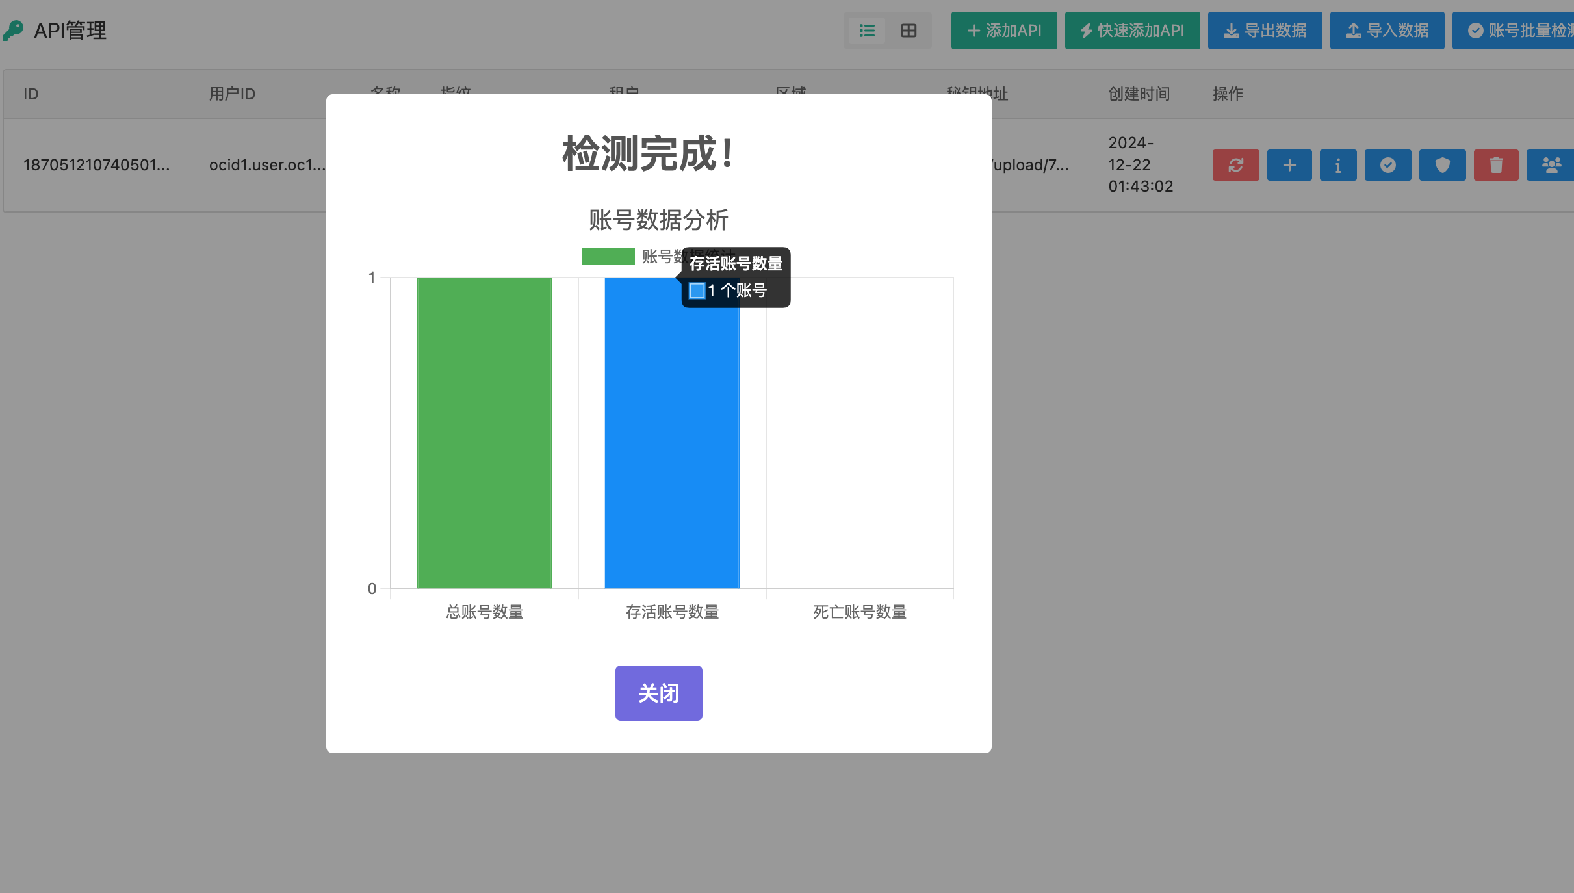Start 账号批量检测 batch check
Viewport: 1574px width, 893px height.
click(1521, 30)
